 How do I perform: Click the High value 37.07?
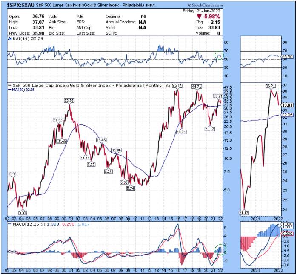click(x=38, y=22)
